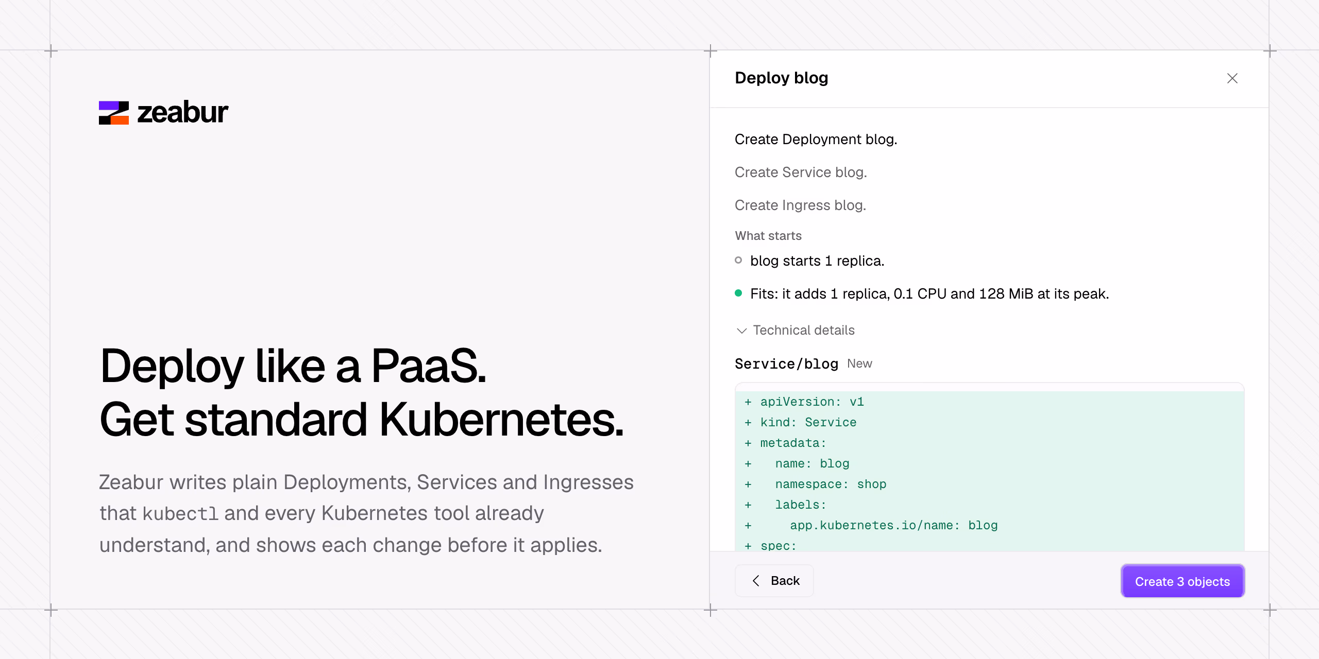Click the 'blog starts 1 replica.' line
1319x659 pixels.
click(817, 261)
